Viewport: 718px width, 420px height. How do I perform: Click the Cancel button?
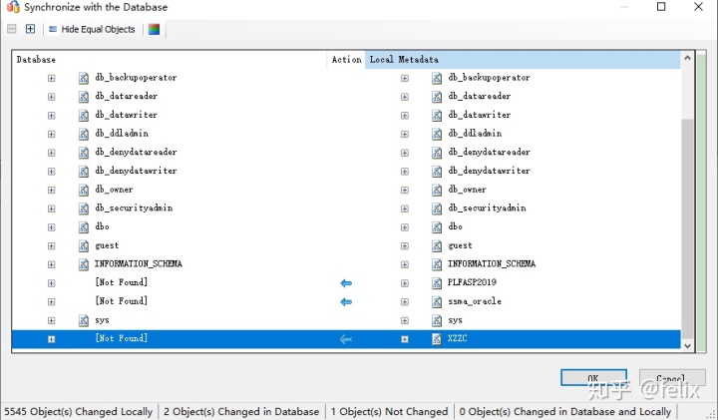pyautogui.click(x=672, y=378)
